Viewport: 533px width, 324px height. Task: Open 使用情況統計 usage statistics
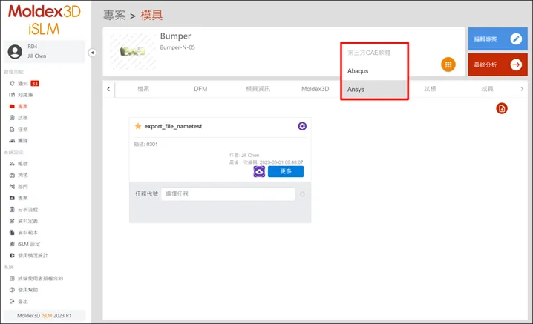pos(28,255)
